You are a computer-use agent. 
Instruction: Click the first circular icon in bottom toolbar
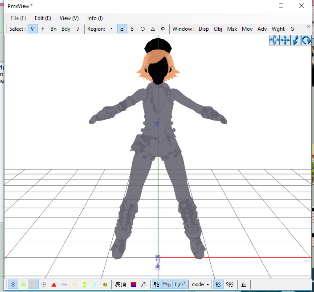coord(13,284)
